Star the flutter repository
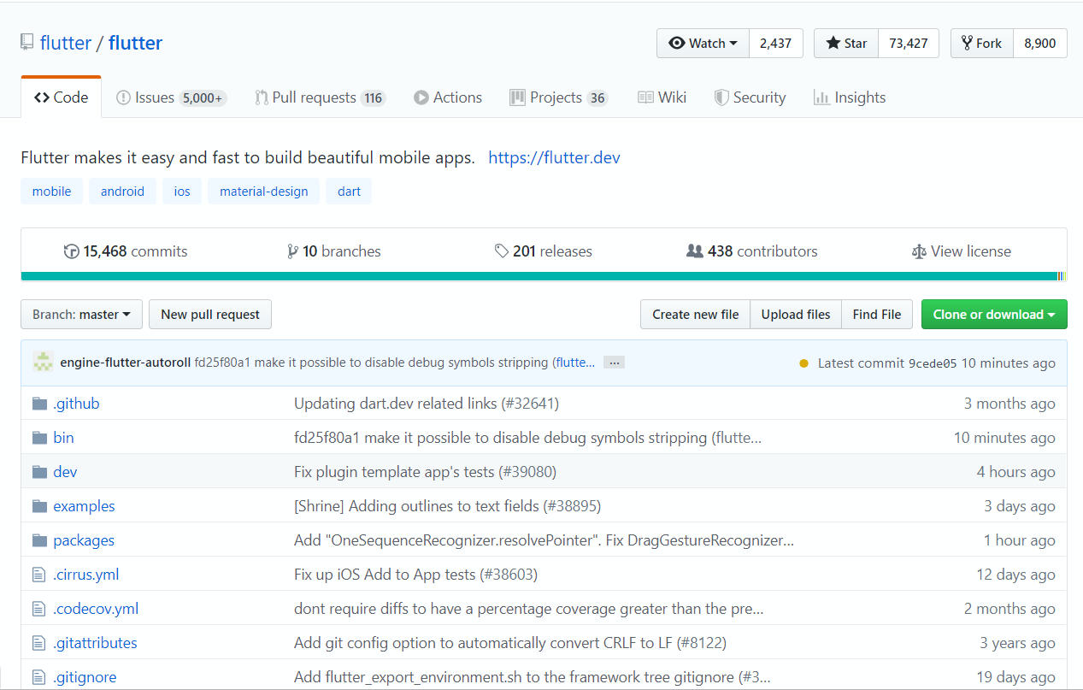1083x690 pixels. coord(846,44)
